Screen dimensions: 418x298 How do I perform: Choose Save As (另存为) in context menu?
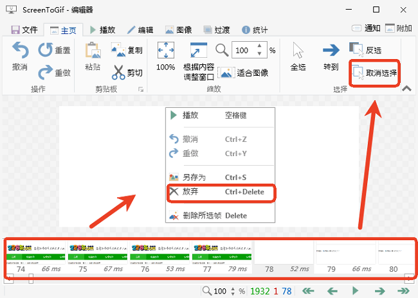point(220,177)
